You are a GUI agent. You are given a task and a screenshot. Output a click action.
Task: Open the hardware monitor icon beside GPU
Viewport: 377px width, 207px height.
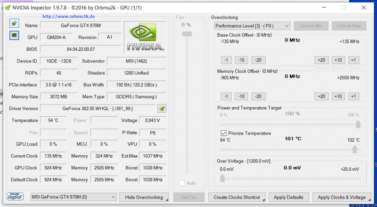pyautogui.click(x=14, y=35)
